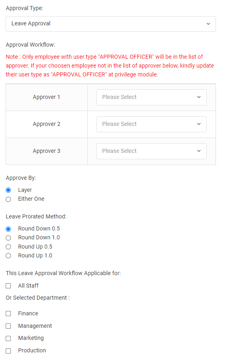Image resolution: width=230 pixels, height=362 pixels.
Task: Click the Approver 2 chevron arrow
Action: pos(199,124)
